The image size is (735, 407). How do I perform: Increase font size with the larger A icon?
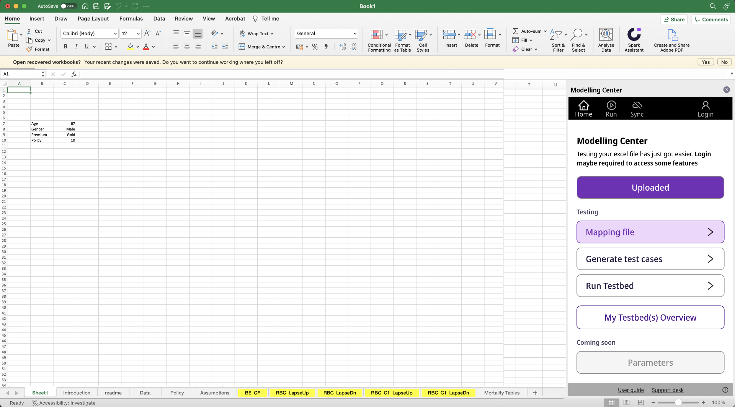tap(147, 34)
